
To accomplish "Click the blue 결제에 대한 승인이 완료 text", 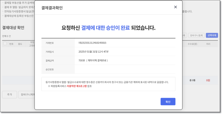I will click(106, 28).
